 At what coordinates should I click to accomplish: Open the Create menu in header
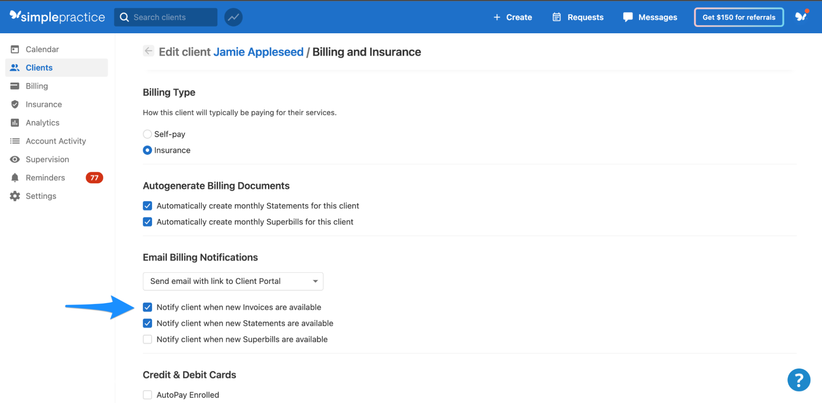(x=513, y=17)
